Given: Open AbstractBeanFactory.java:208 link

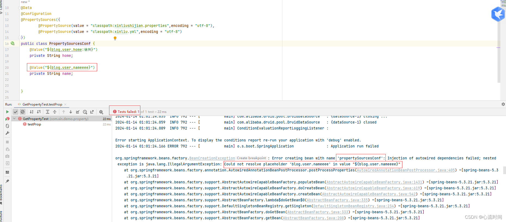Looking at the screenshot, I should click(x=313, y=218).
